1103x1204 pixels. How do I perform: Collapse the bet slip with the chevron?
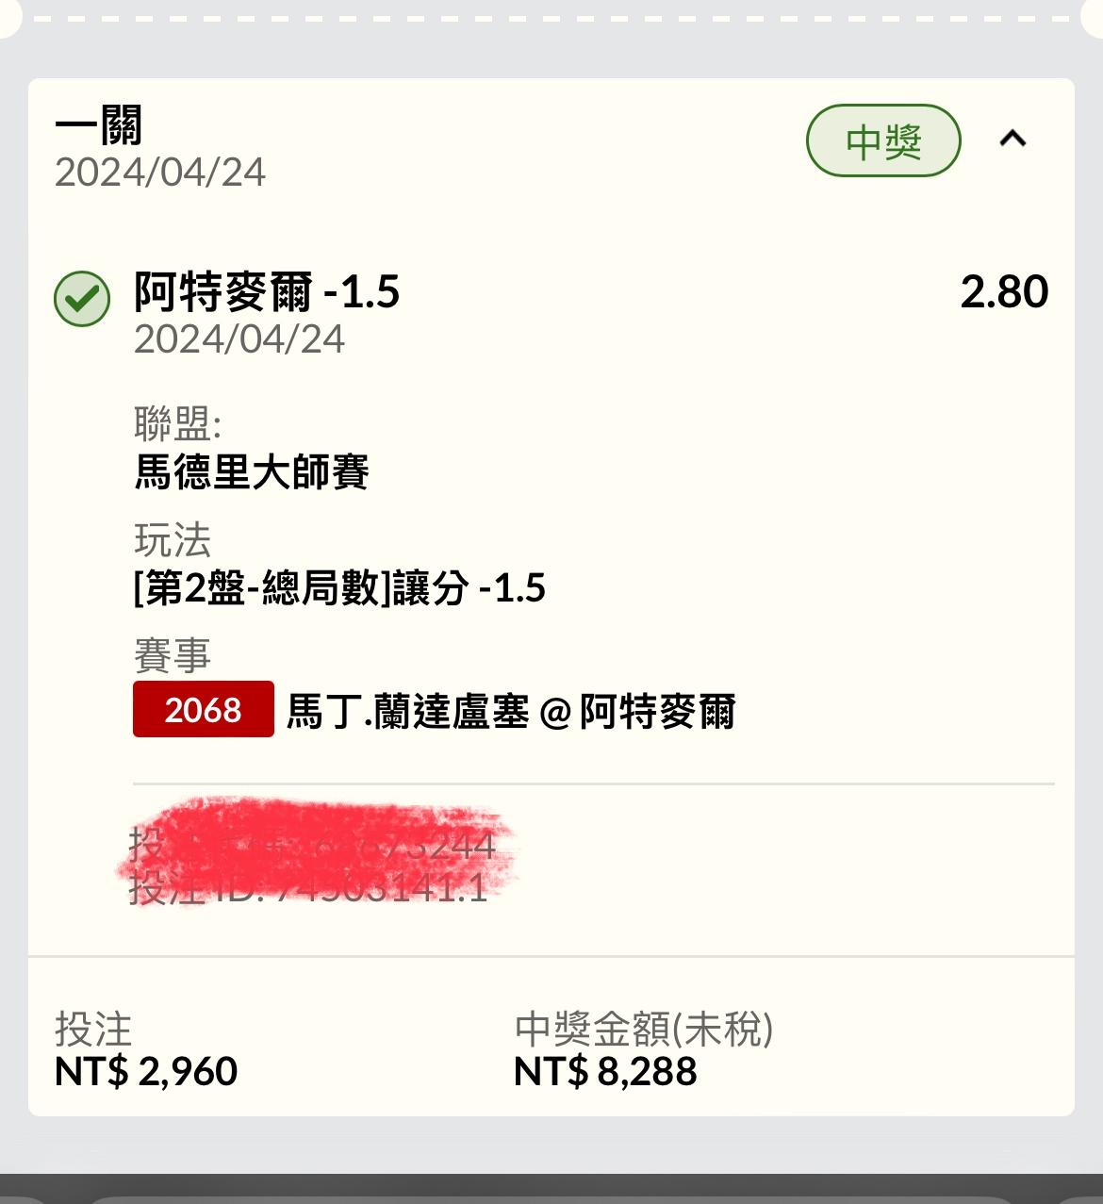point(1012,140)
